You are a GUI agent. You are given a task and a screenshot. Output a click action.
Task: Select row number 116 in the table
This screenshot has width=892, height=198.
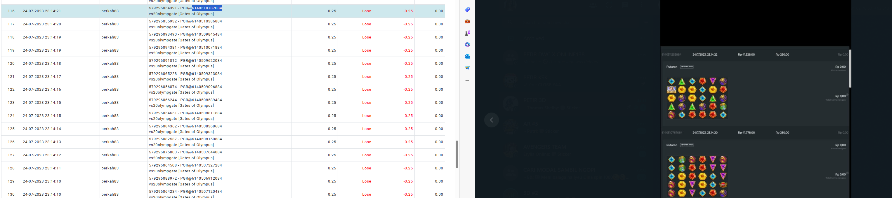click(x=11, y=11)
